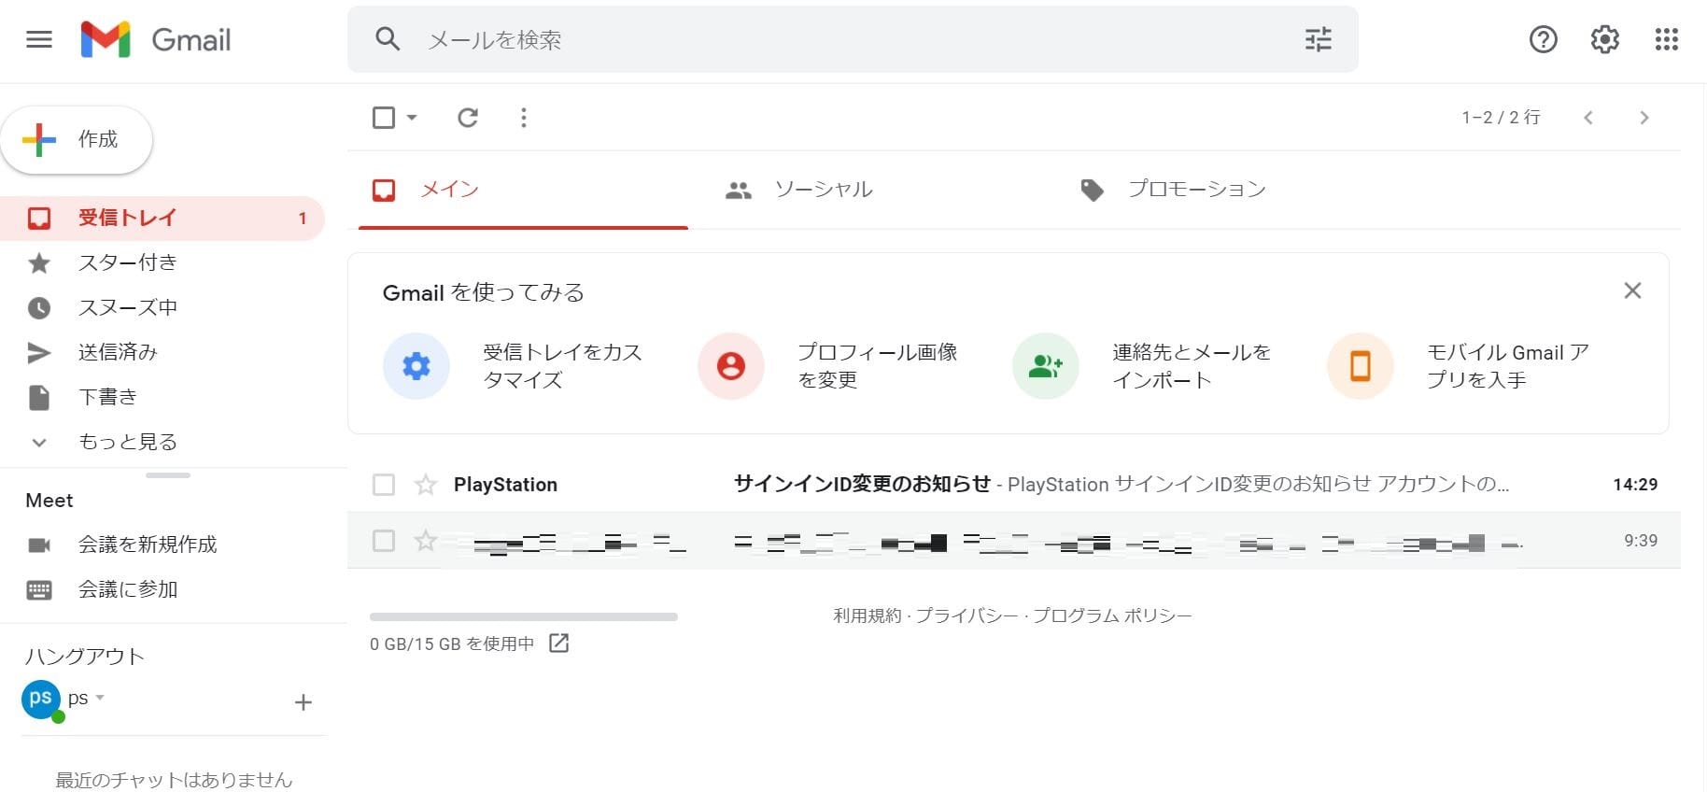
Task: Click the メールを検索 search field
Action: click(853, 39)
